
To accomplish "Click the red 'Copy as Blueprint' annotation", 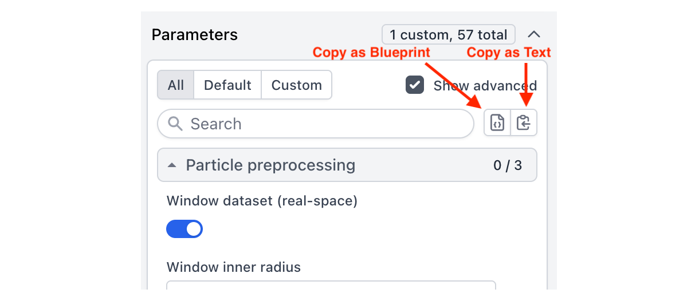I will [x=371, y=53].
